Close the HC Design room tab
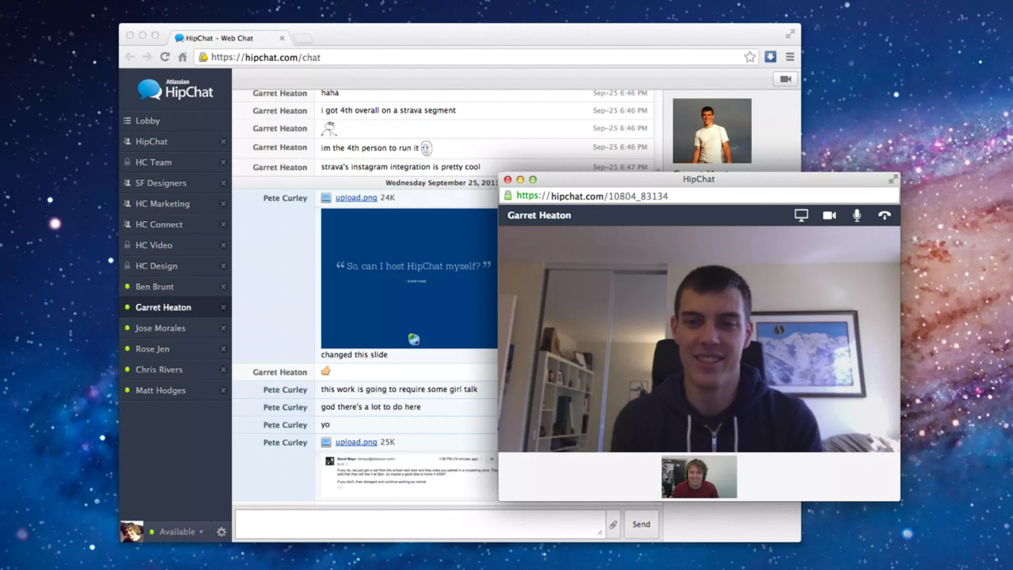The image size is (1013, 570). pos(223,266)
